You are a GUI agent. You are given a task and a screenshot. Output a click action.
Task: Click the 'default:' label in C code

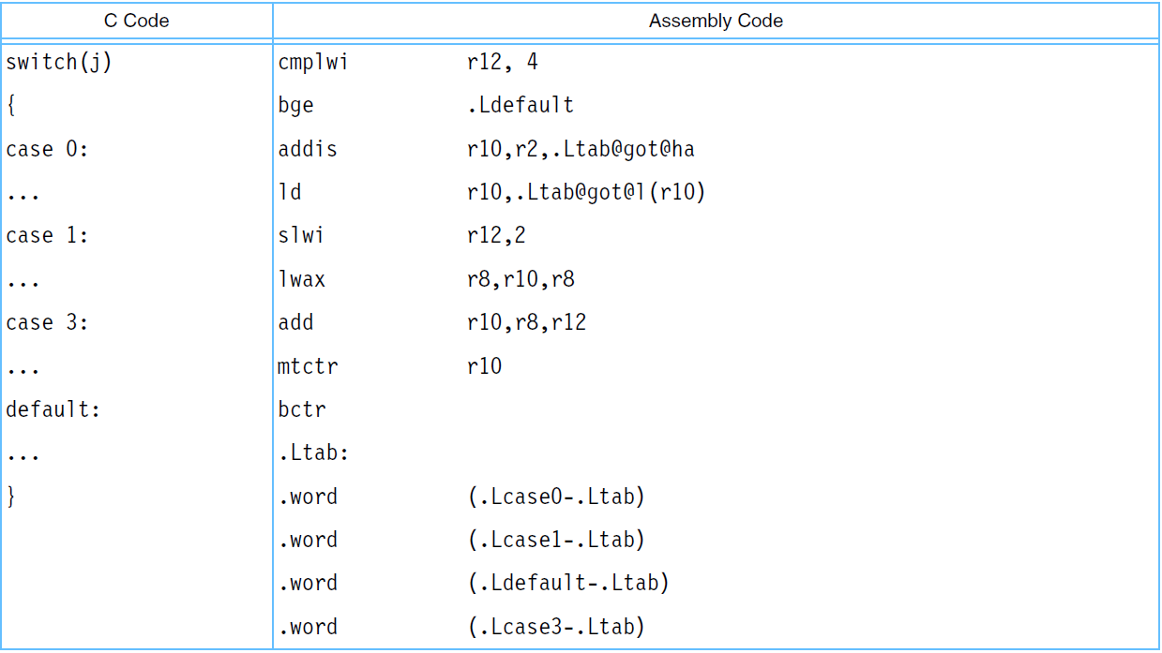tap(53, 409)
